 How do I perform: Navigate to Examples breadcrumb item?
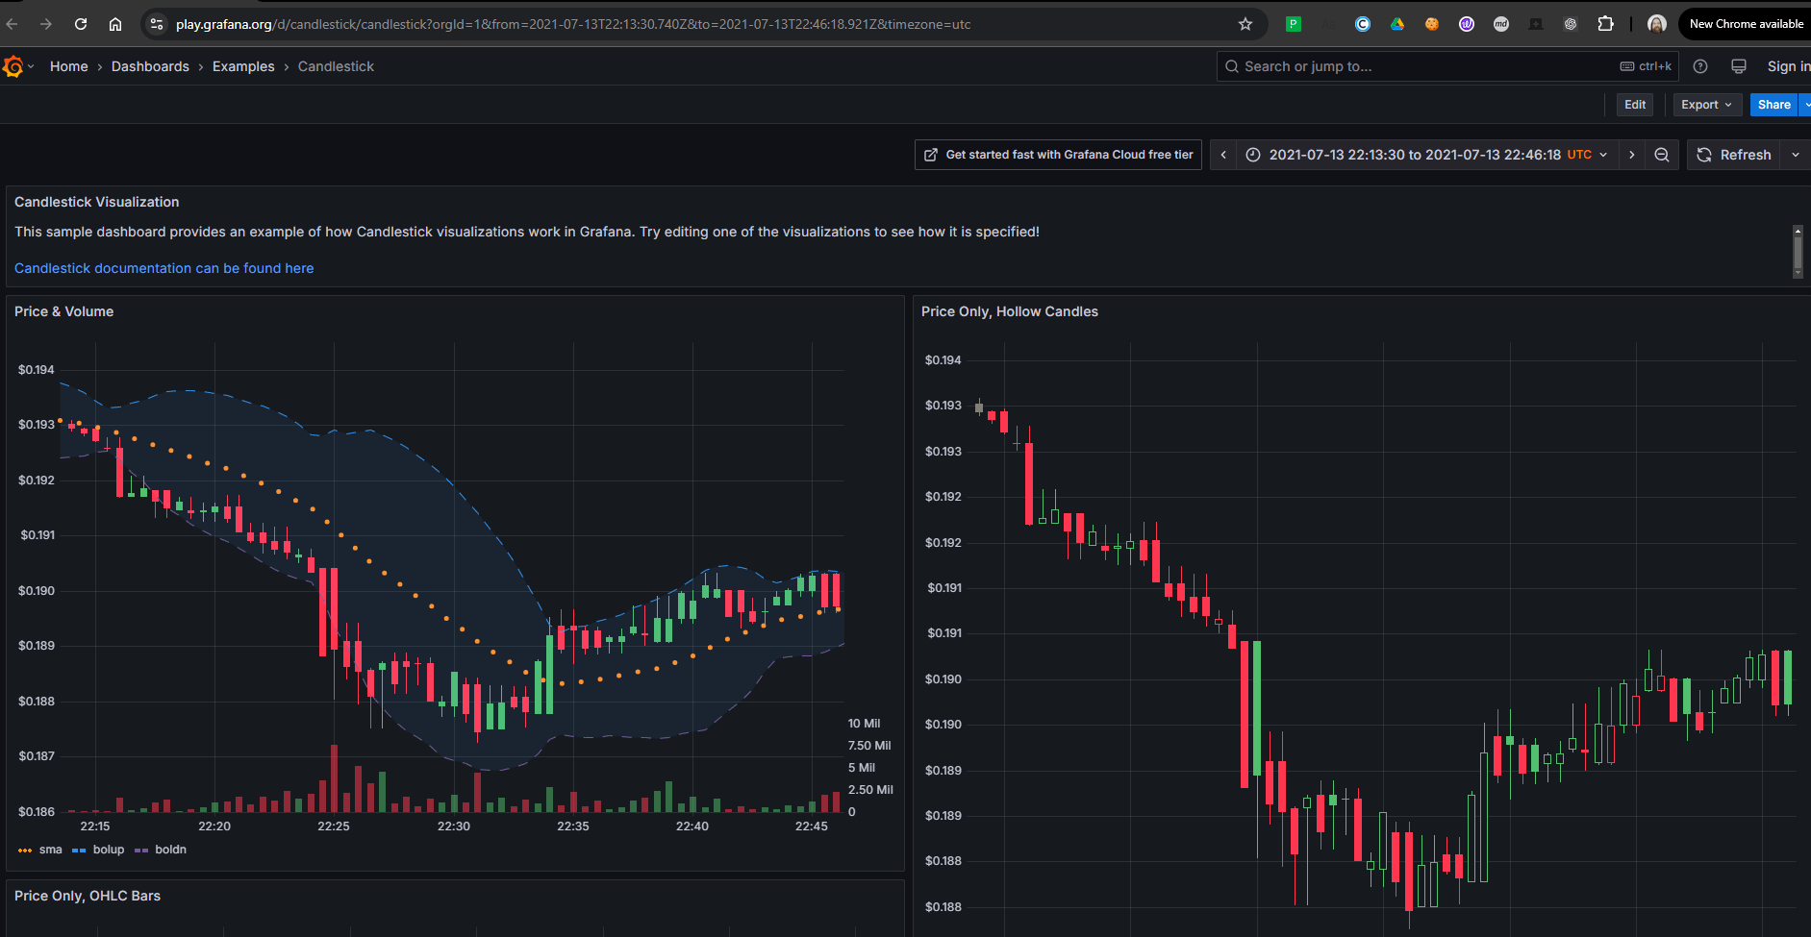[x=243, y=66]
